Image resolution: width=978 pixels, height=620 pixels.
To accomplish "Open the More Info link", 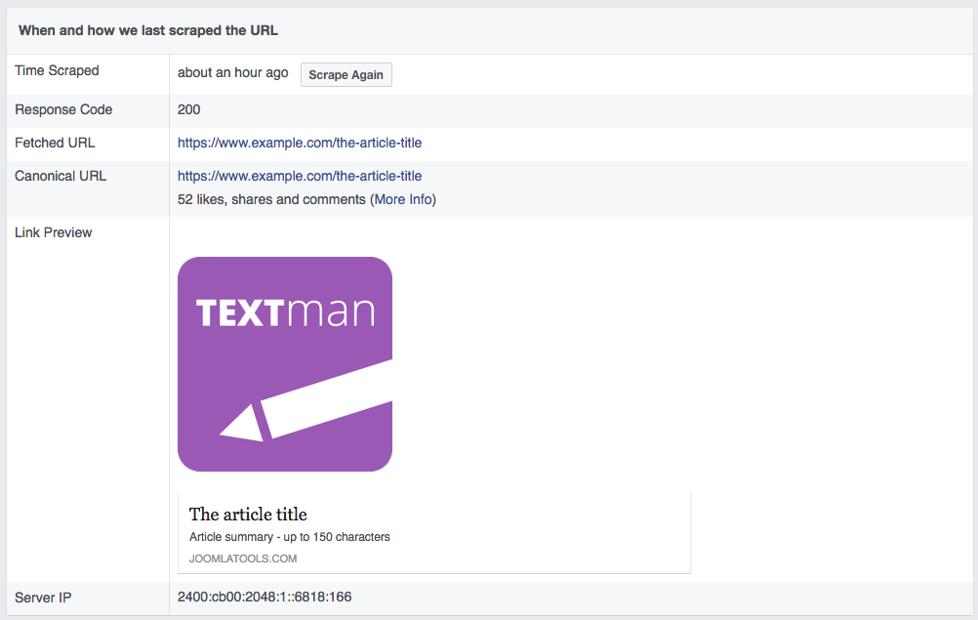I will pyautogui.click(x=403, y=199).
